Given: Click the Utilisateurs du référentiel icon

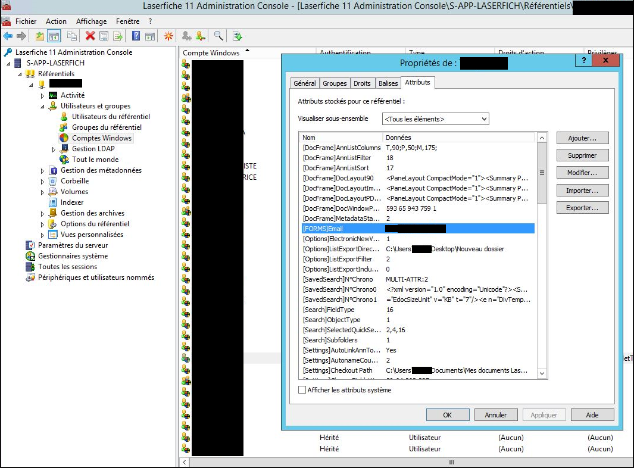Looking at the screenshot, I should (x=64, y=117).
